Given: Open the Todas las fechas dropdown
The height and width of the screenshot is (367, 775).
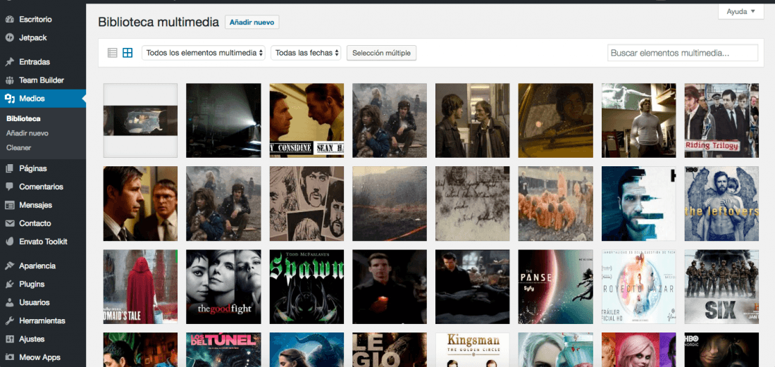Looking at the screenshot, I should (306, 53).
